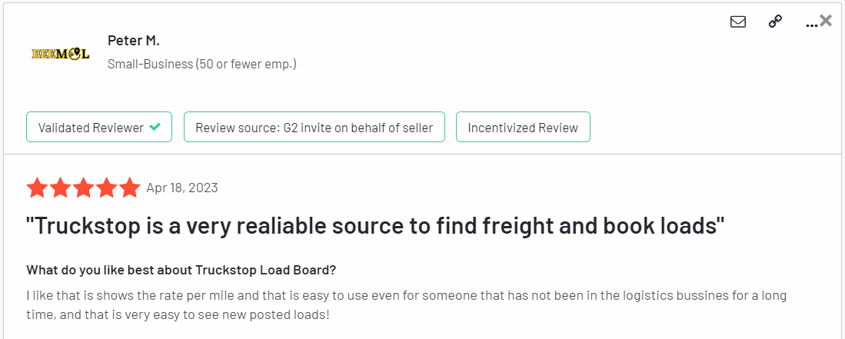Screen dimensions: 845x339
Task: Select the Review source G2 invite badge
Action: 314,128
